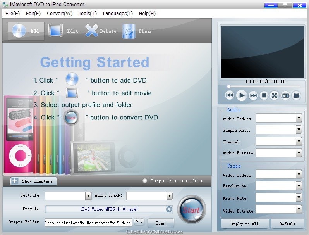
Task: Open the Channel dropdown
Action: tap(299, 141)
